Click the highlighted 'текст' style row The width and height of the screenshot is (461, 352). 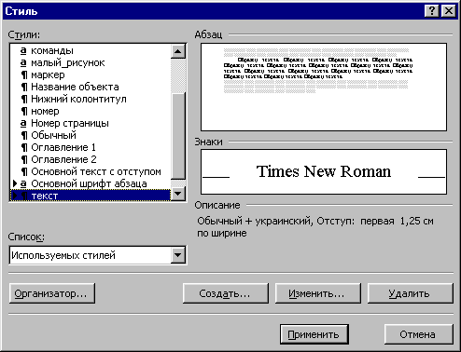[x=91, y=196]
